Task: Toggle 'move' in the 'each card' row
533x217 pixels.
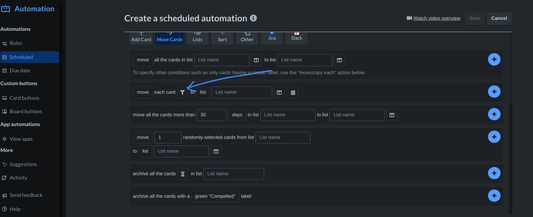Action: [x=143, y=92]
